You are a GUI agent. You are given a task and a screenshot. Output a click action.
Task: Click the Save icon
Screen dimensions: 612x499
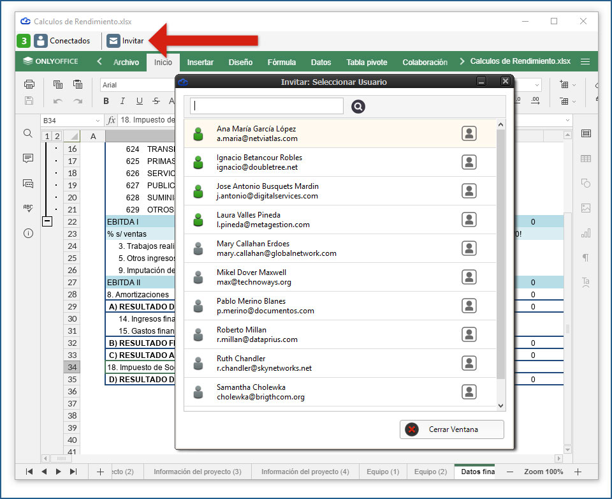point(29,101)
